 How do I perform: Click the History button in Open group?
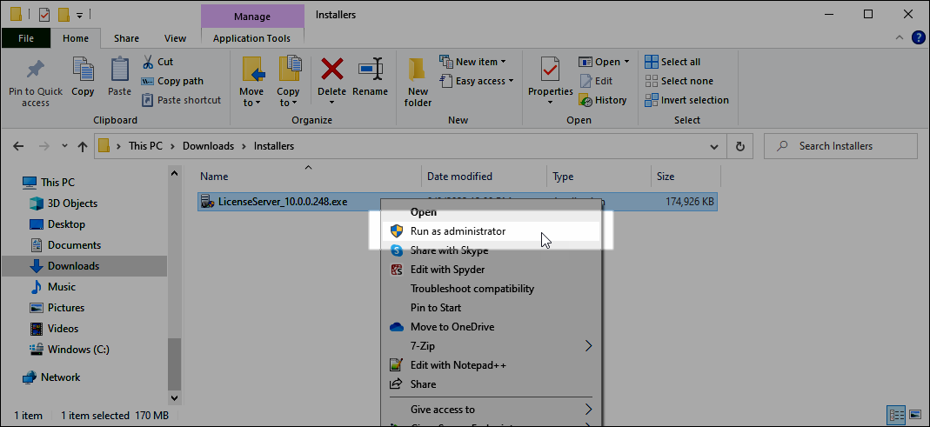(602, 100)
